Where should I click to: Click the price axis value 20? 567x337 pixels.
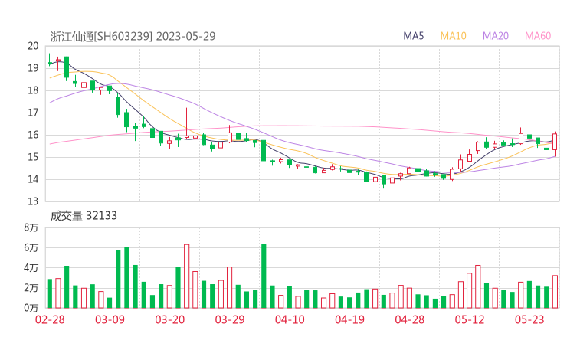click(33, 46)
